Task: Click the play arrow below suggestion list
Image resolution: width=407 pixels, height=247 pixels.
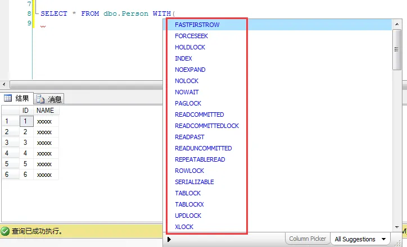Action: 169,239
